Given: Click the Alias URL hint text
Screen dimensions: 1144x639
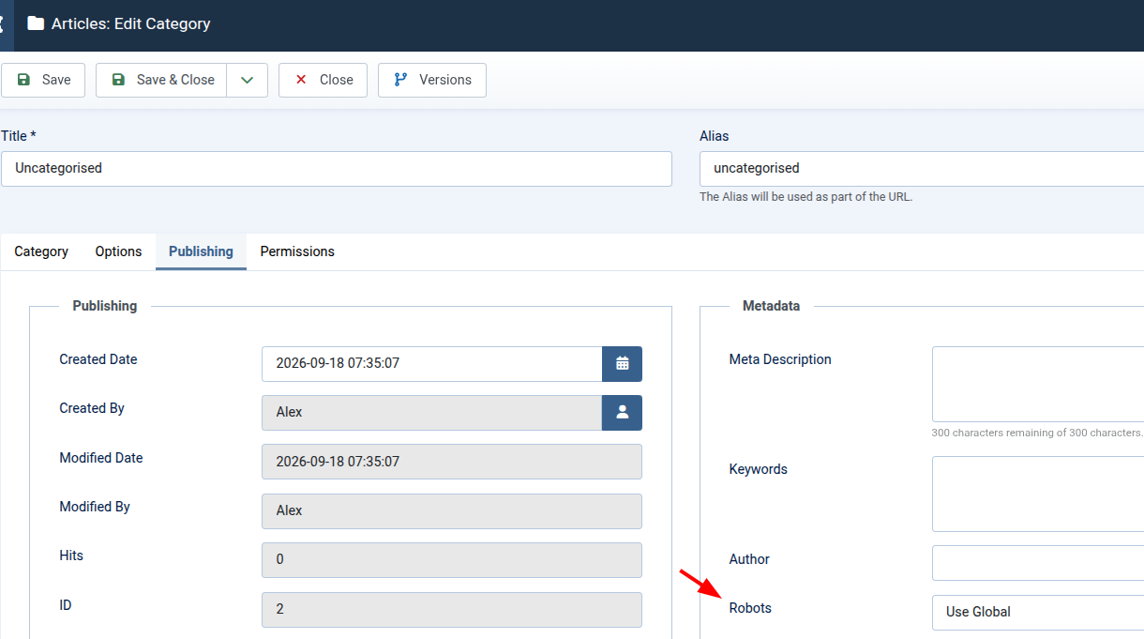Looking at the screenshot, I should point(805,197).
